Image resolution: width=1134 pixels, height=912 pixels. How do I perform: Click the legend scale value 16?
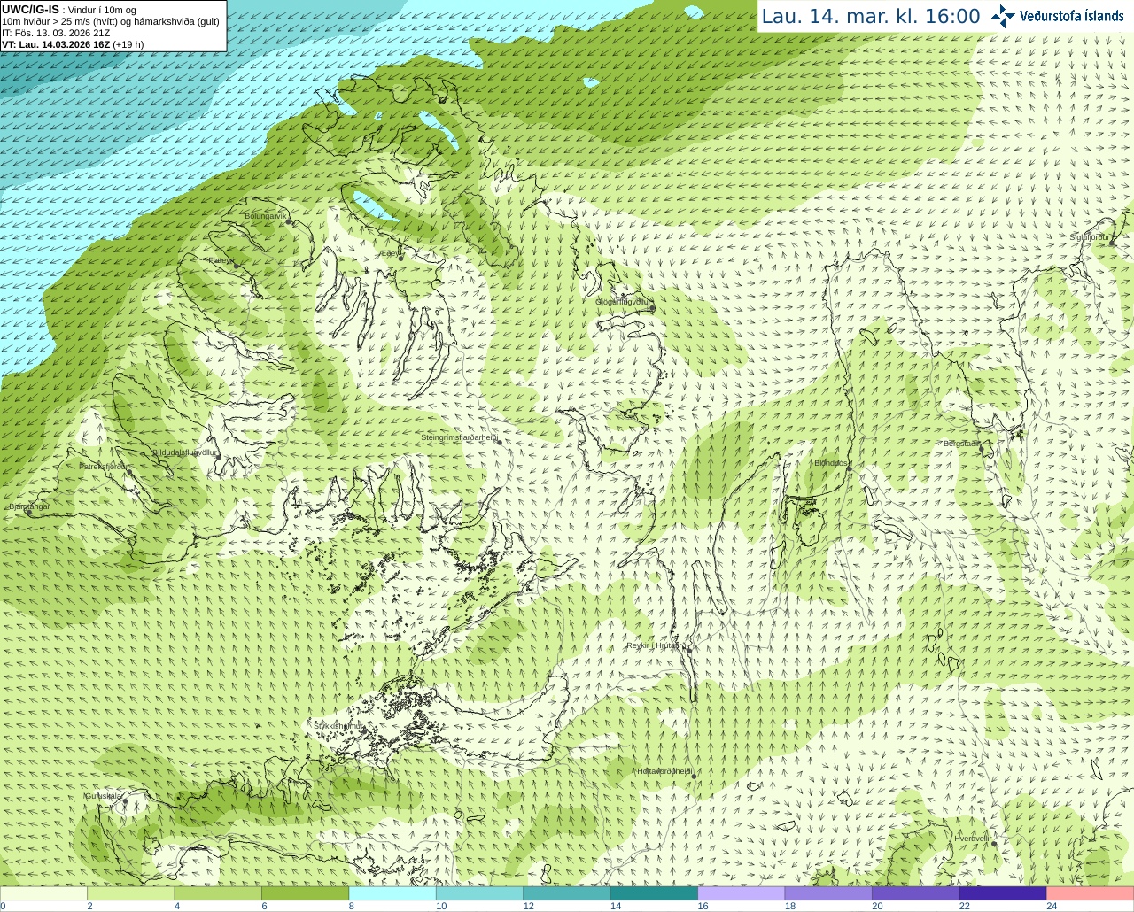click(703, 906)
